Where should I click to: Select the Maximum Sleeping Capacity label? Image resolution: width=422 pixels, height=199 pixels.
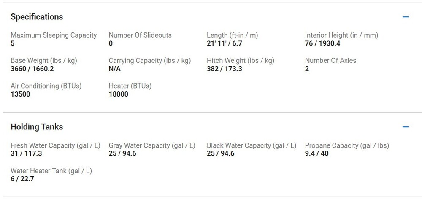click(54, 35)
